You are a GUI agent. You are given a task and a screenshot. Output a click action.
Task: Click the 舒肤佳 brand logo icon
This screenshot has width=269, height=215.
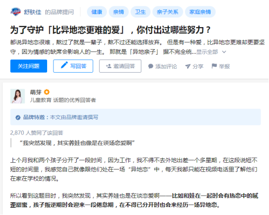pyautogui.click(x=16, y=12)
